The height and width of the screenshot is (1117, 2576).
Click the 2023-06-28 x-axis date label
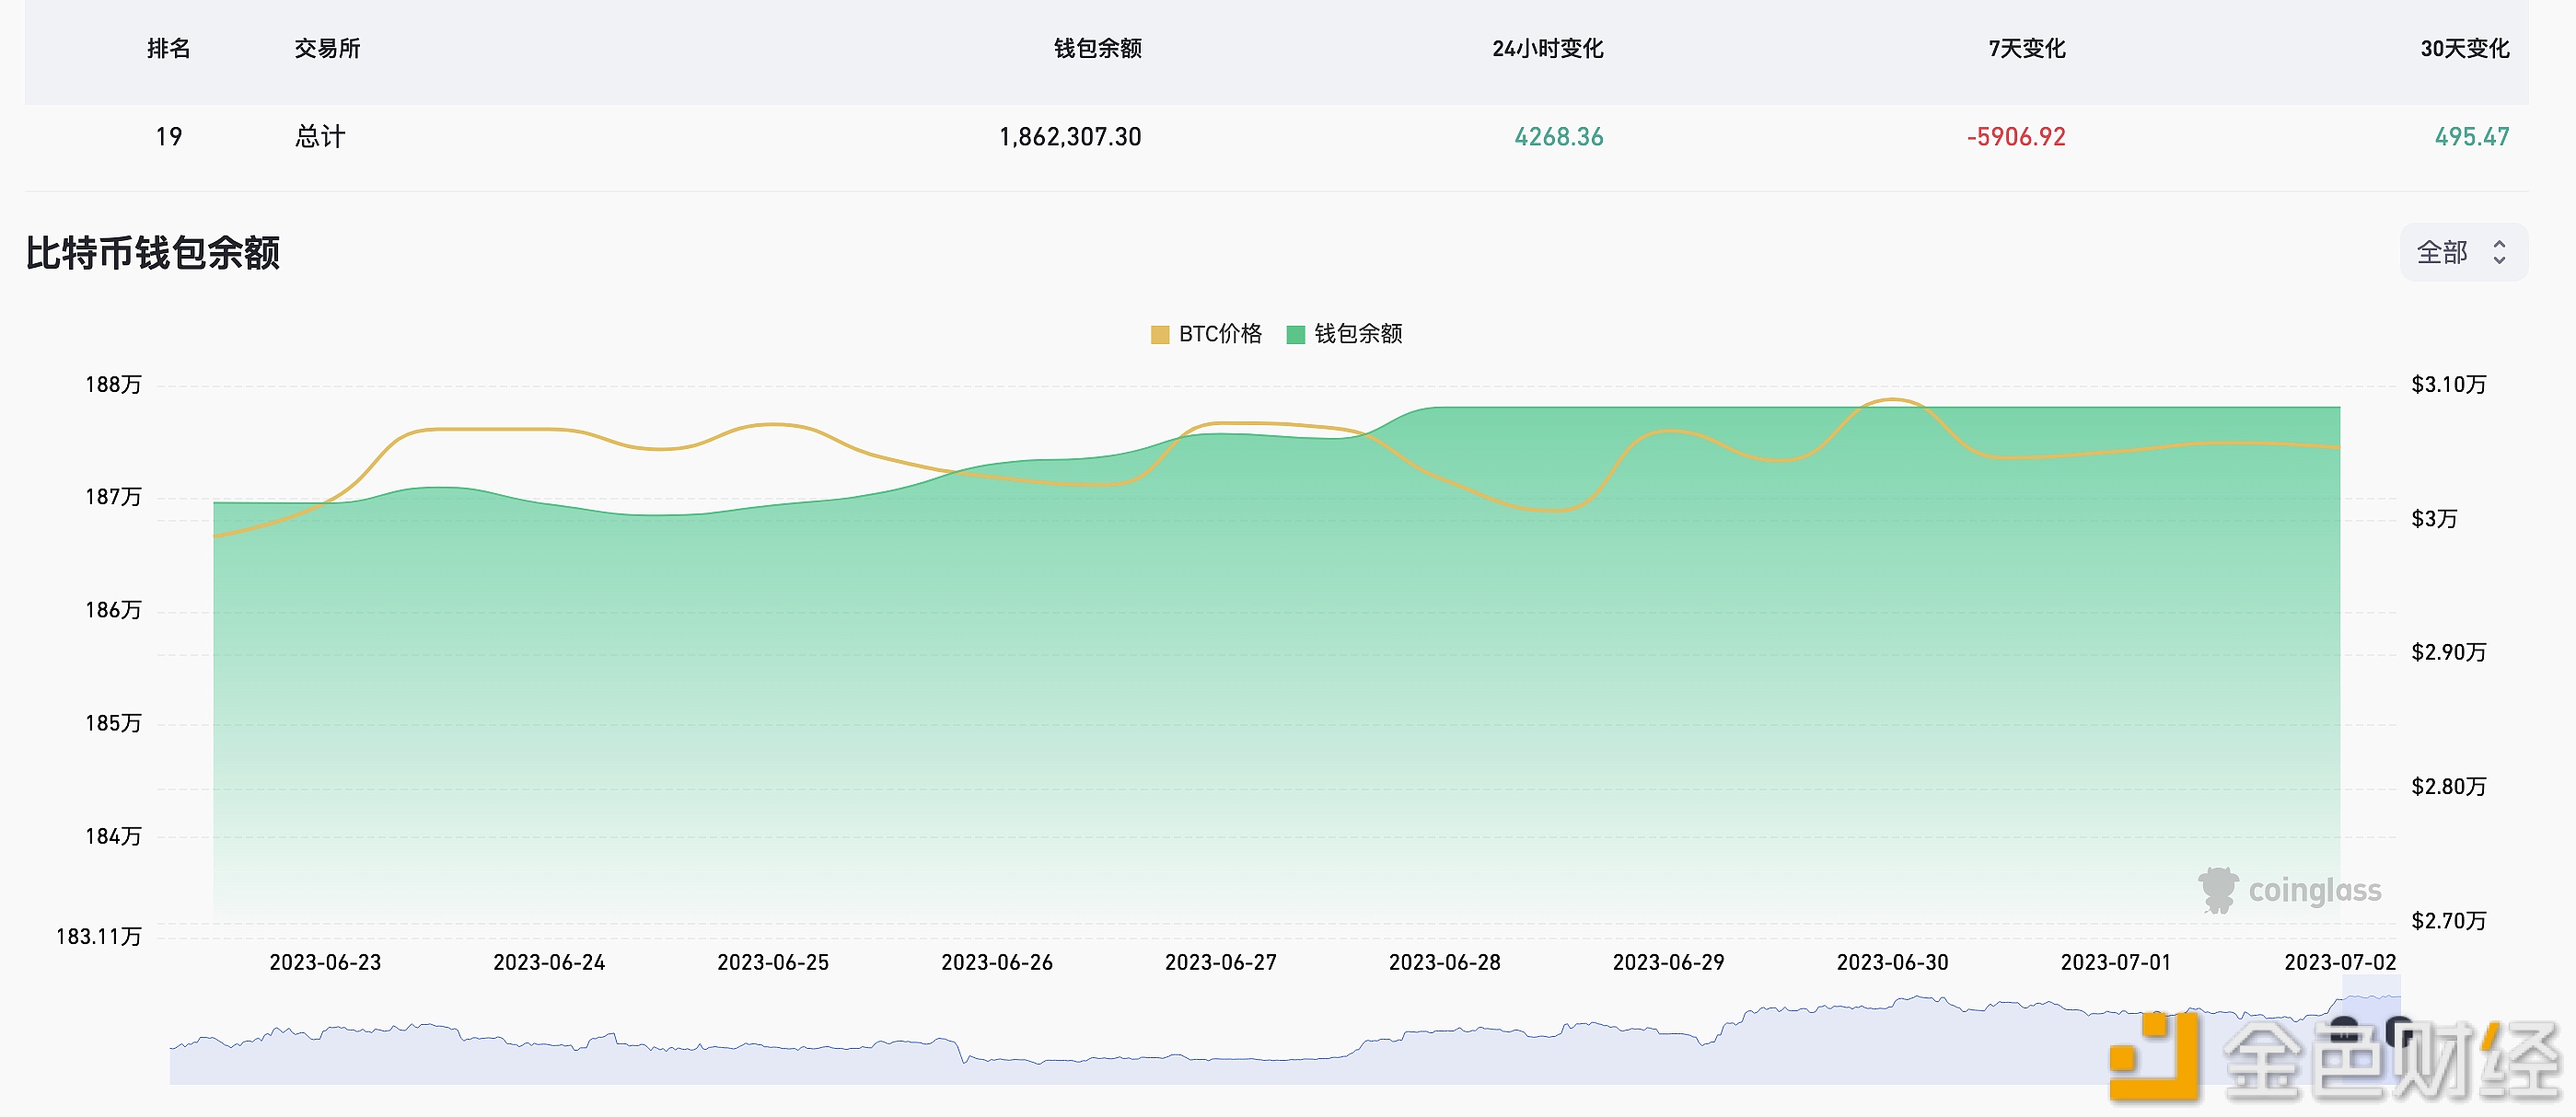[x=1445, y=962]
